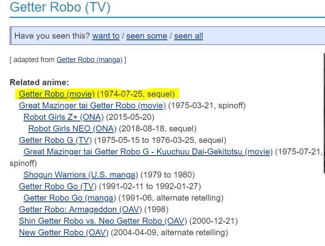The width and height of the screenshot is (325, 246).
Task: Go to Great Mazinger tai Getter Robo (movie)
Action: point(92,105)
